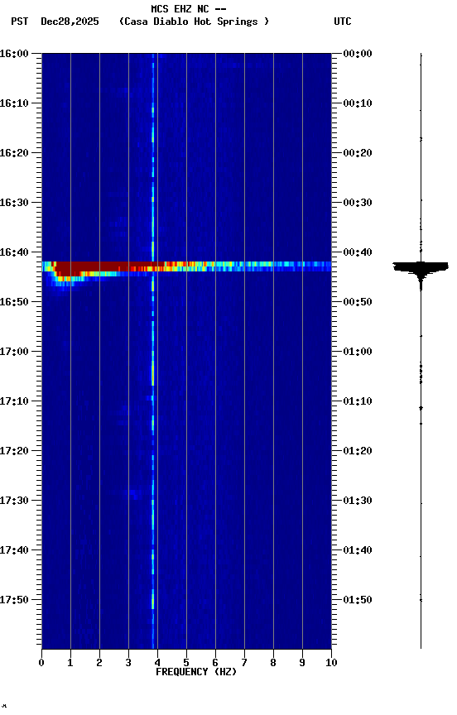Click the 6 Hz frequency tick label

tap(215, 664)
